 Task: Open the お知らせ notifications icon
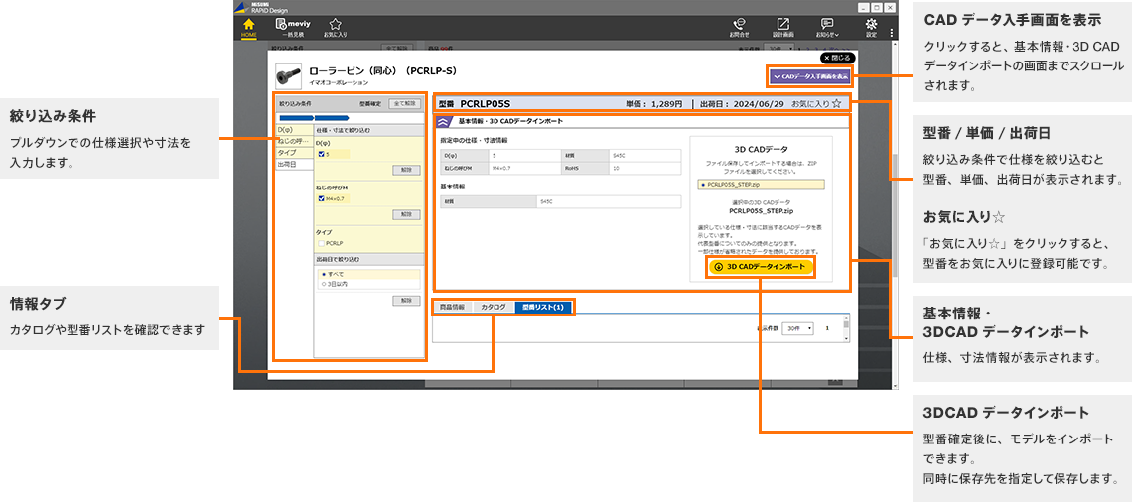click(x=827, y=27)
